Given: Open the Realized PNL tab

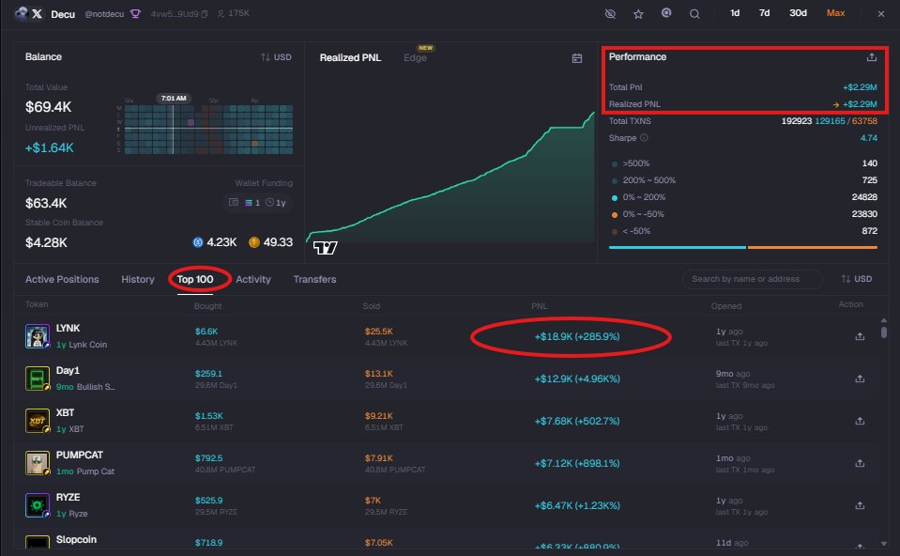Looking at the screenshot, I should [x=350, y=57].
